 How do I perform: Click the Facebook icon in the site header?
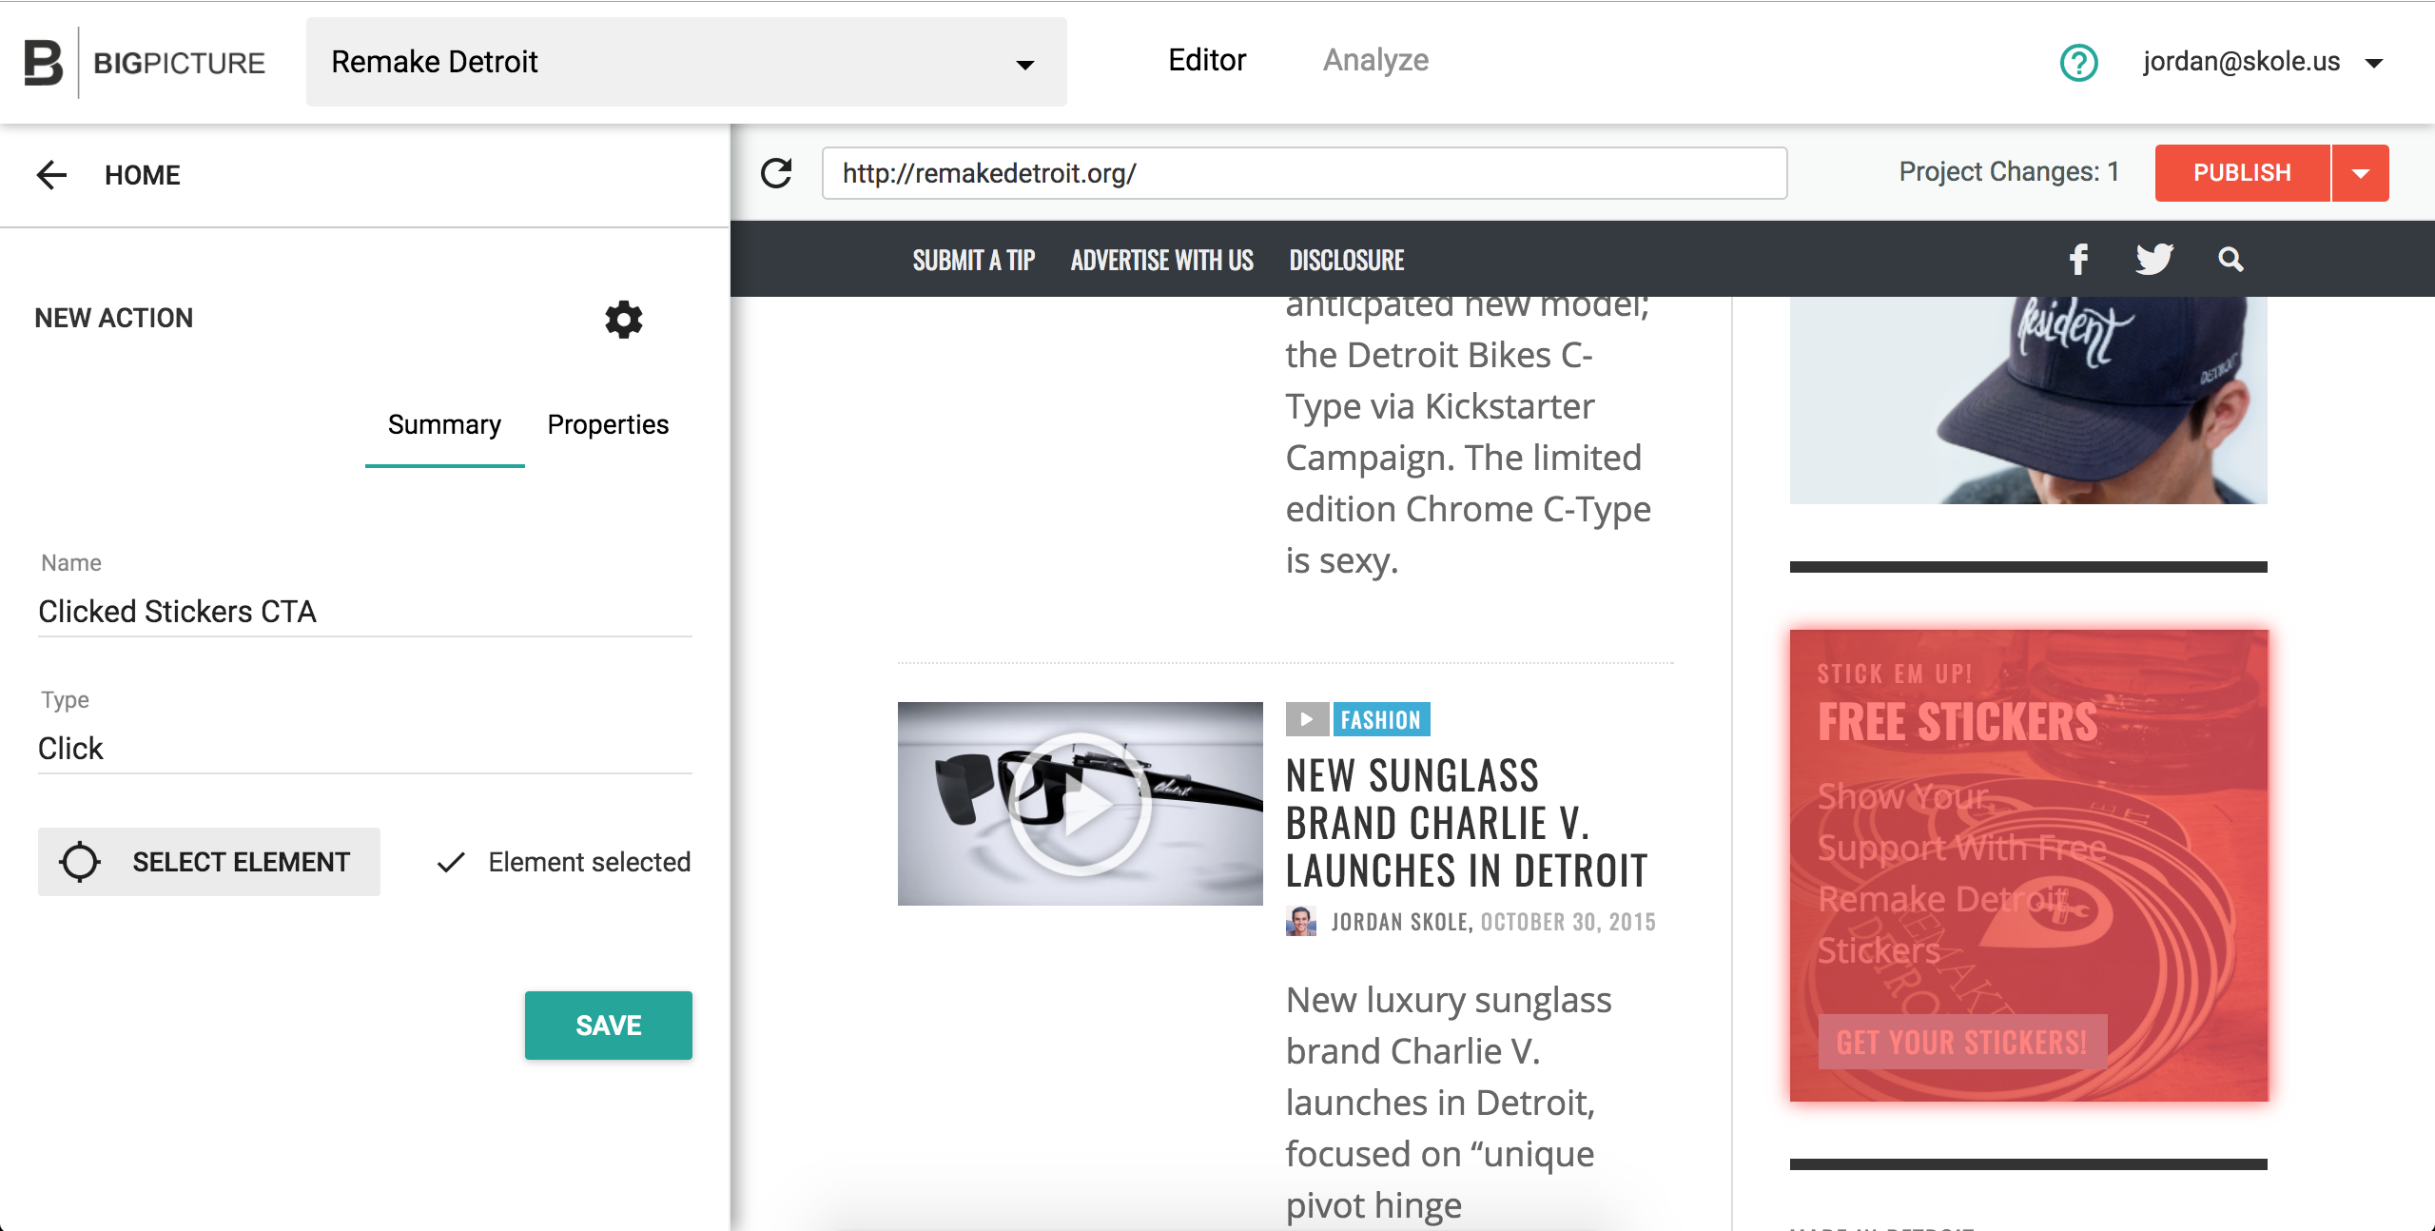2078,259
